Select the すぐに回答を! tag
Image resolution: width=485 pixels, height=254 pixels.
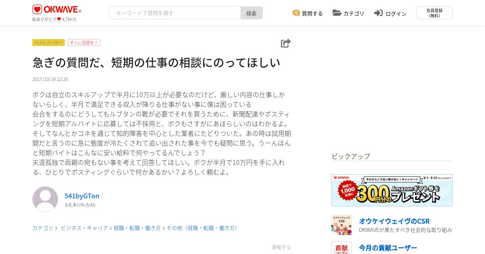(84, 43)
